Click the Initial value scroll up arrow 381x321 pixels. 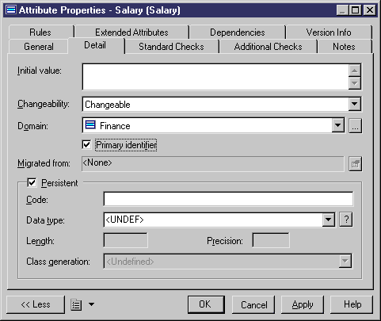click(354, 71)
